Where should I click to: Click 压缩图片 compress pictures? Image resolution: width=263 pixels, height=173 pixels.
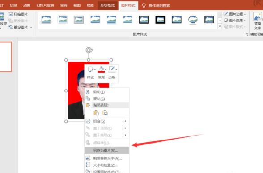pos(18,14)
